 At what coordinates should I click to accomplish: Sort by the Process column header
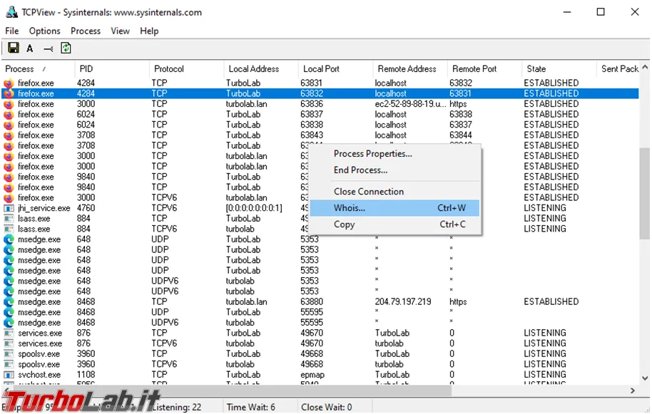[39, 69]
